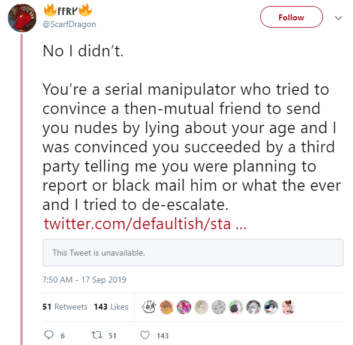Open the green background liker avatar
This screenshot has height=345, width=353.
236,307
